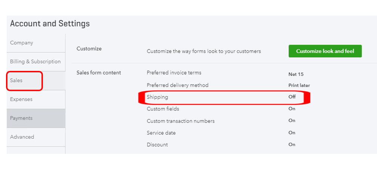
Task: Open the Customize section label
Action: point(89,49)
